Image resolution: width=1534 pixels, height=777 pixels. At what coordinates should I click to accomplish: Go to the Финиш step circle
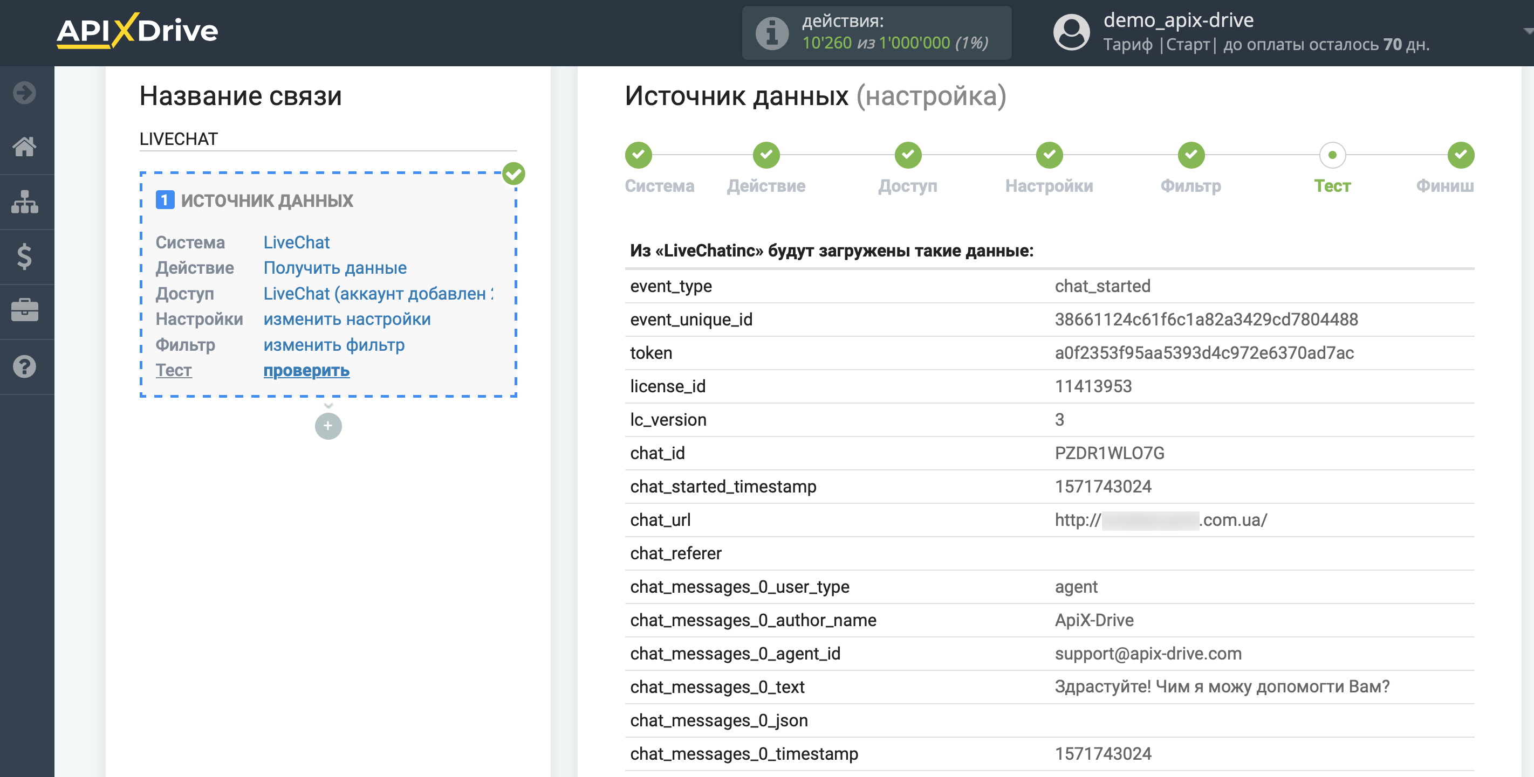coord(1461,155)
